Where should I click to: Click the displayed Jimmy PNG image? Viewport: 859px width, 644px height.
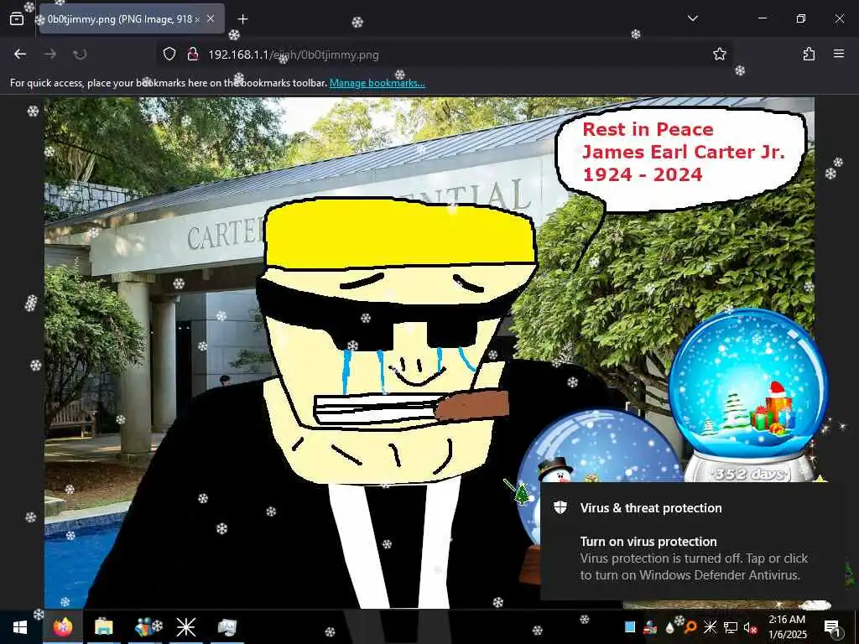click(429, 353)
